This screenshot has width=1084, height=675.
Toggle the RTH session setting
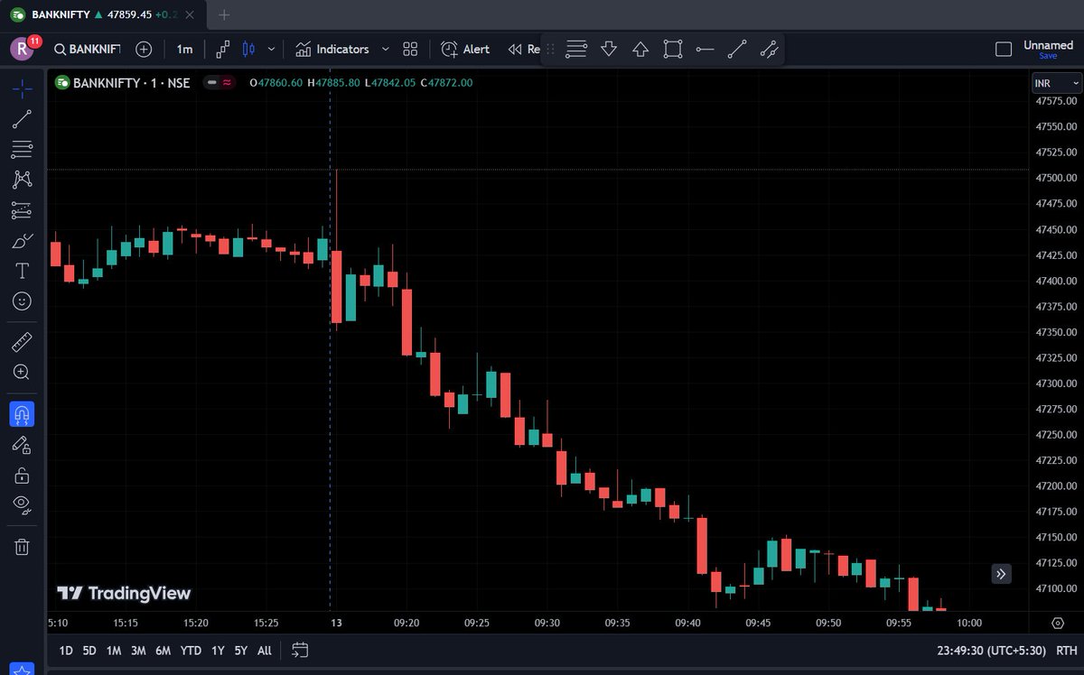[1066, 650]
